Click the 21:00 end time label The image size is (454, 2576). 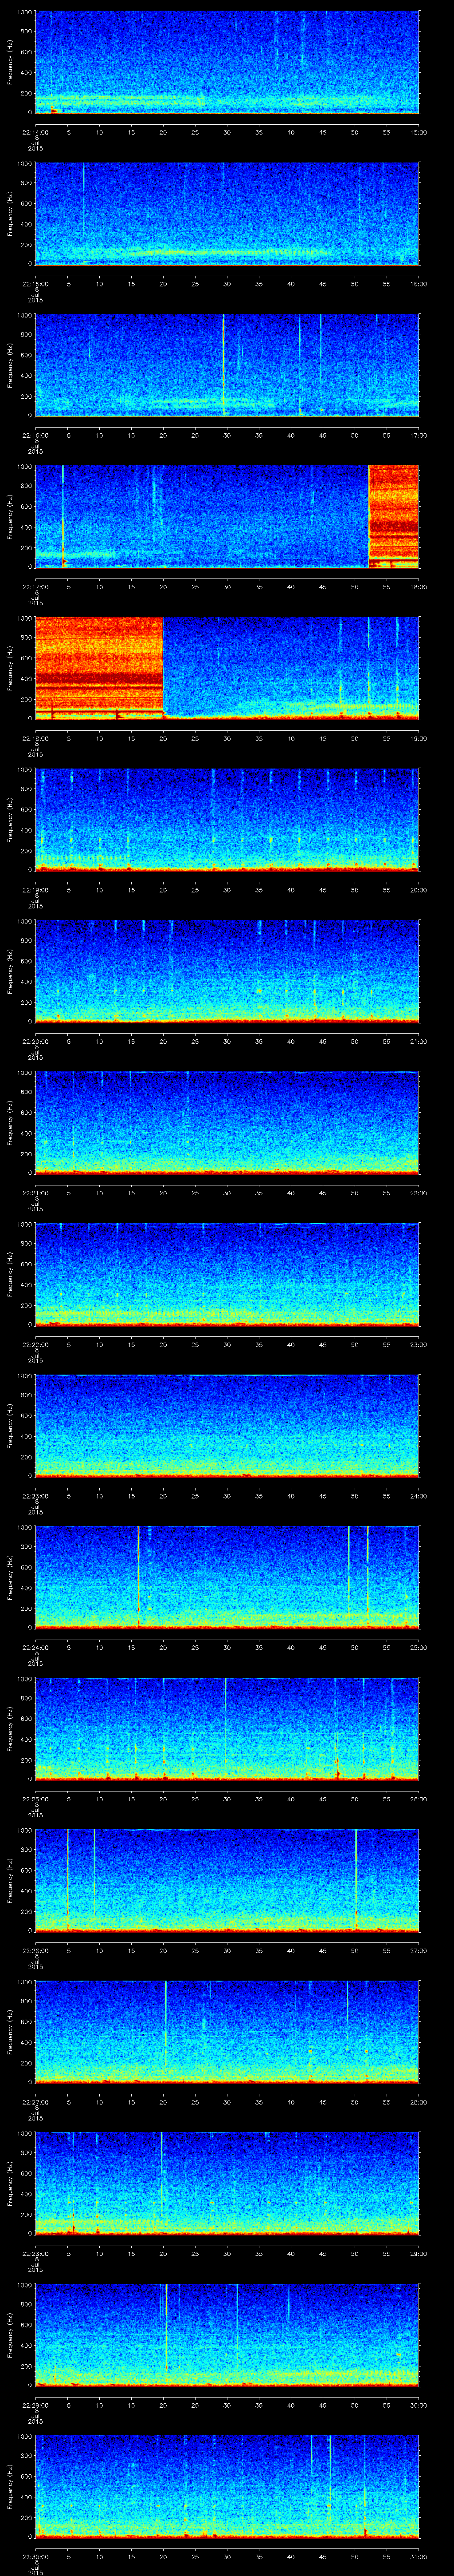click(418, 1041)
